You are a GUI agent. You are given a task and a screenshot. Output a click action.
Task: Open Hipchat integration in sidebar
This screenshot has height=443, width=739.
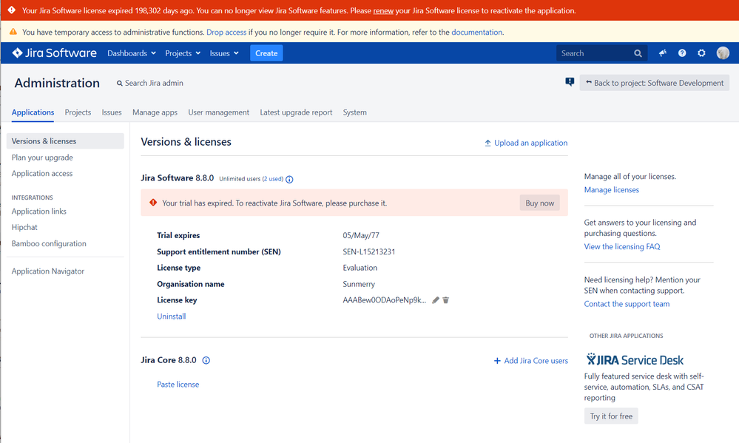click(24, 227)
